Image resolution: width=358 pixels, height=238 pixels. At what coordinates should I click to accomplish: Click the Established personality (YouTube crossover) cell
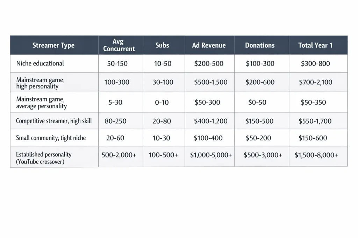(x=44, y=158)
